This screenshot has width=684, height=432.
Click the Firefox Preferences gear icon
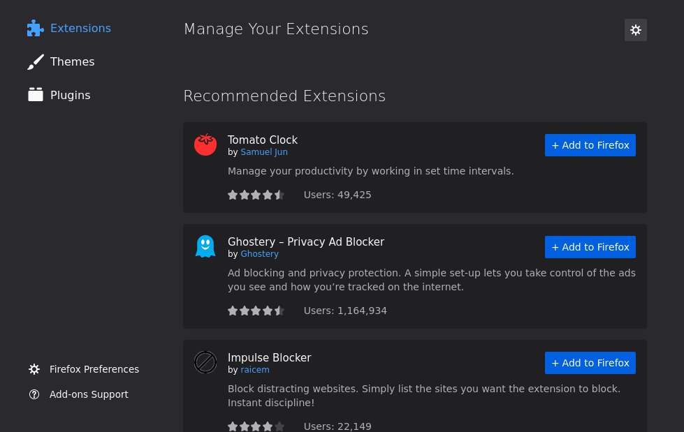point(34,369)
